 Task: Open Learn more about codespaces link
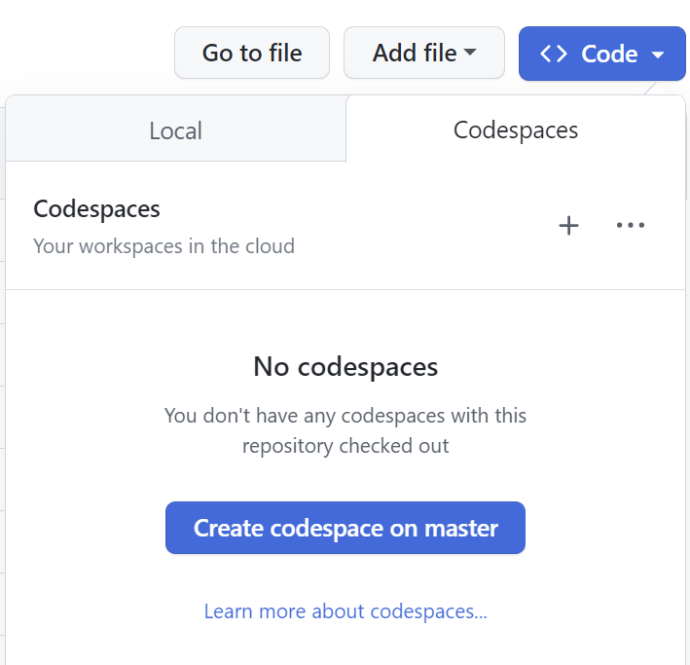click(x=345, y=611)
